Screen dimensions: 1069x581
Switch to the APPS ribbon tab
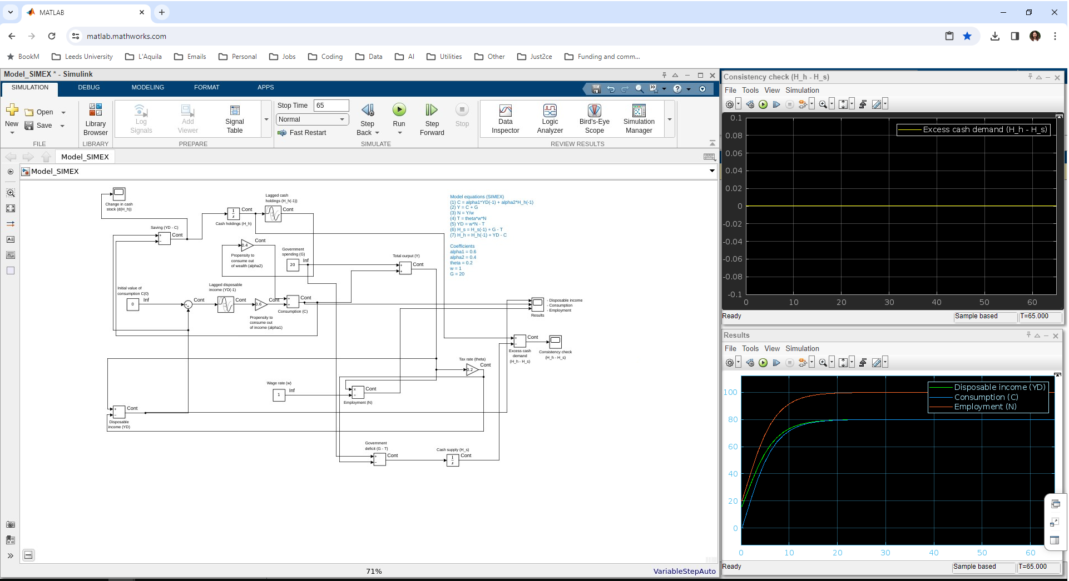[266, 88]
